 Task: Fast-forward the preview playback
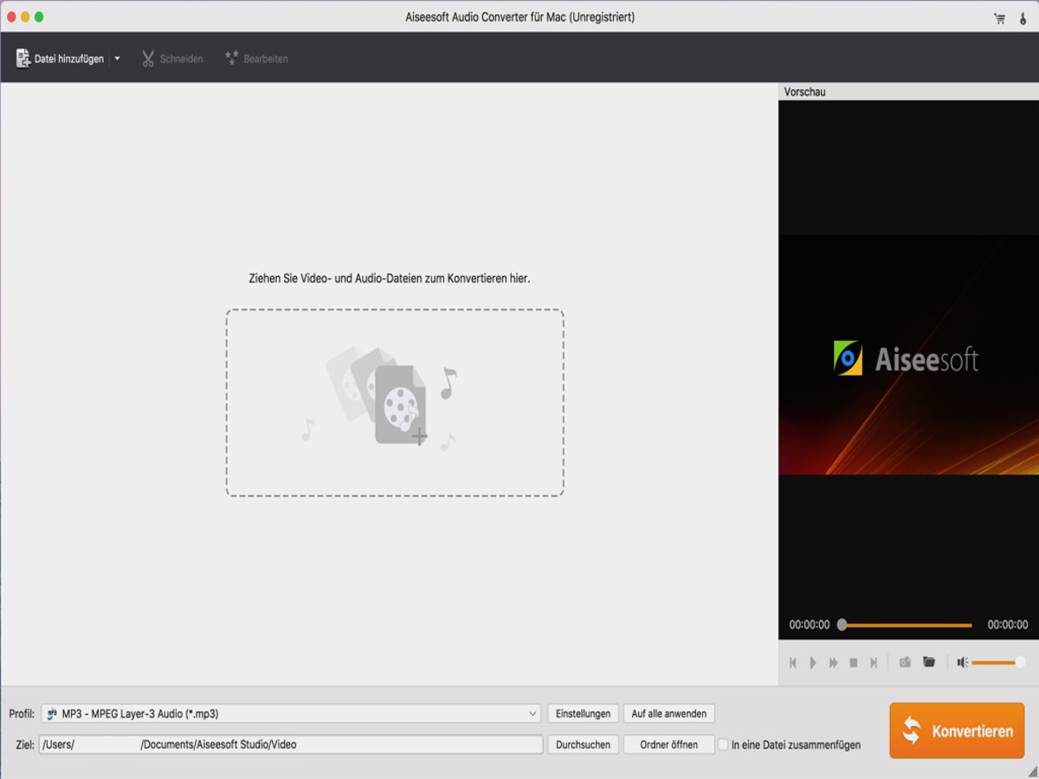[x=832, y=662]
